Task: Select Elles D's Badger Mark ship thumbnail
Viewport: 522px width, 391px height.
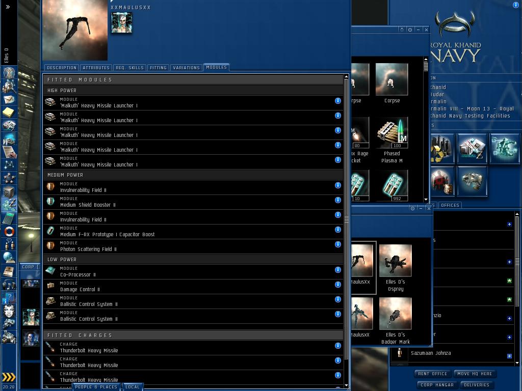Action: (x=395, y=314)
